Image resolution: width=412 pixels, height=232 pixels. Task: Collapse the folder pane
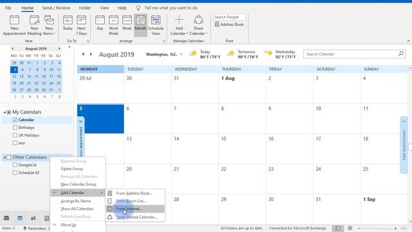pyautogui.click(x=70, y=47)
